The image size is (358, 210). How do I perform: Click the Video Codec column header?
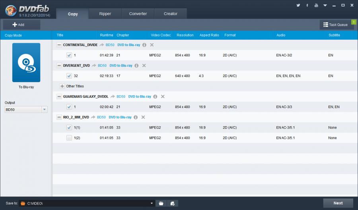(x=161, y=35)
